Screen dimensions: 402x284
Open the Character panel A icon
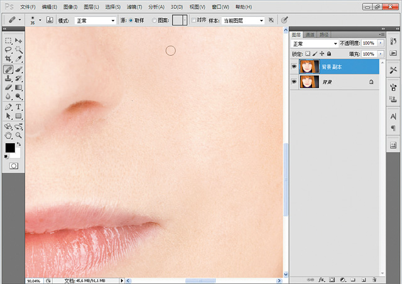393,117
